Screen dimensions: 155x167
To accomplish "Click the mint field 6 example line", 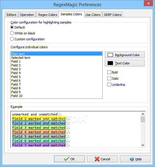I will 39,141.
